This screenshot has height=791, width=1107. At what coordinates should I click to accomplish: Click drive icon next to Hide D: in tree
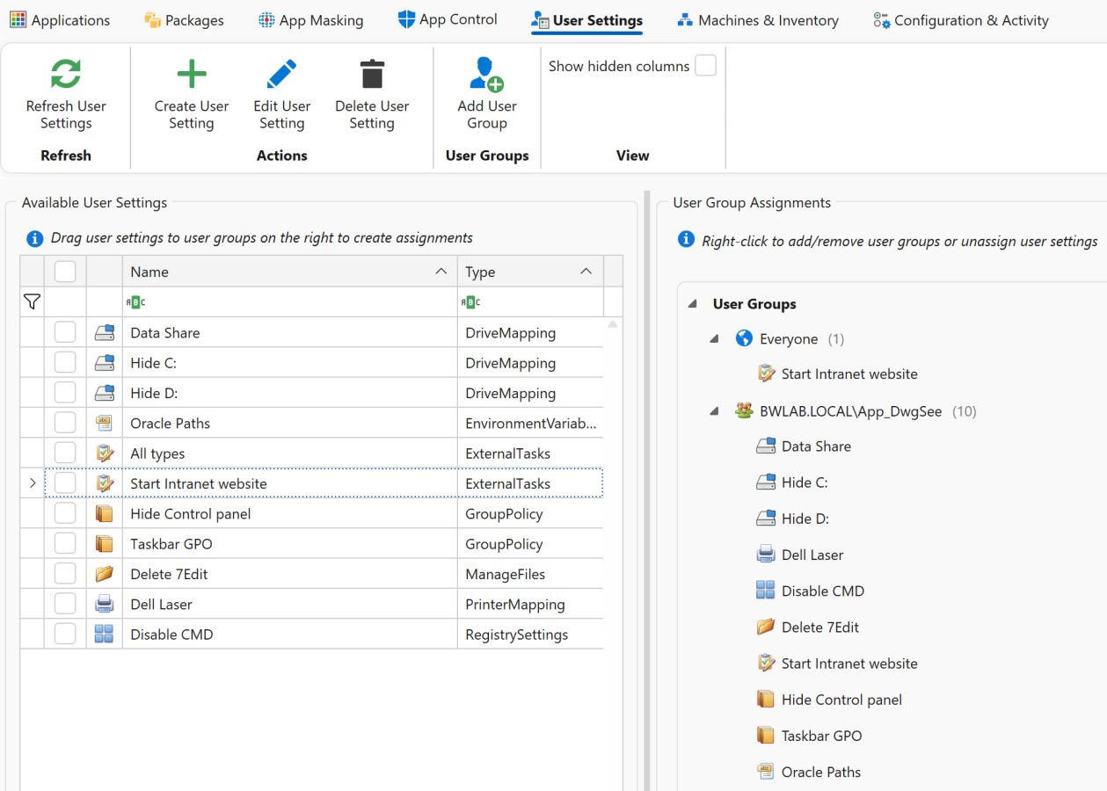[x=766, y=519]
